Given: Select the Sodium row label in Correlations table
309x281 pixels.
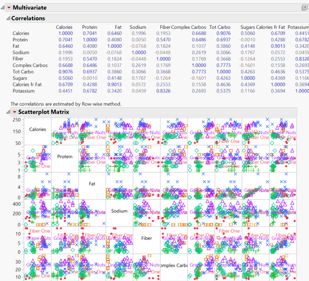Looking at the screenshot, I should pos(21,52).
